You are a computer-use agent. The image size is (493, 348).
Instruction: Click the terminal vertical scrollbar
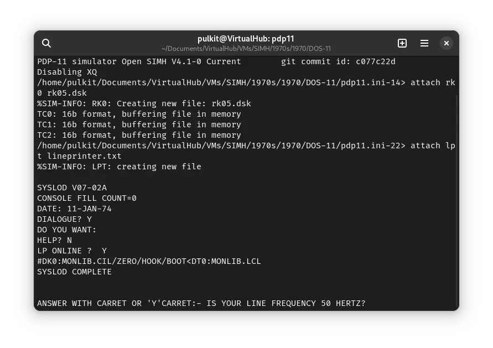tap(456, 199)
